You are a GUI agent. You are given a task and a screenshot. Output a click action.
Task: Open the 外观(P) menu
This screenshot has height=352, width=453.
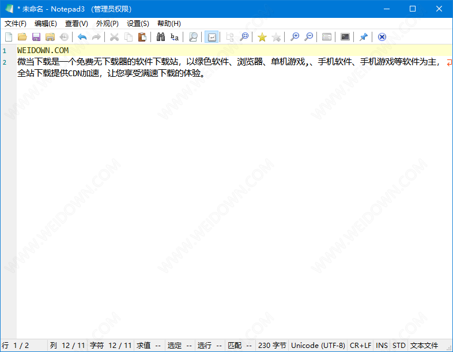pos(107,24)
